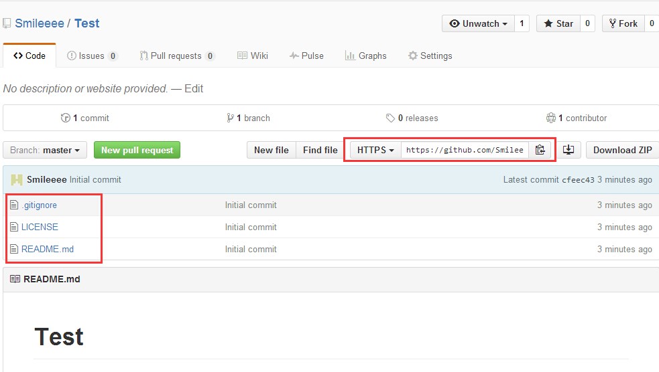The width and height of the screenshot is (659, 372).
Task: Open Initial commit message in LICENSE row
Action: tap(251, 227)
